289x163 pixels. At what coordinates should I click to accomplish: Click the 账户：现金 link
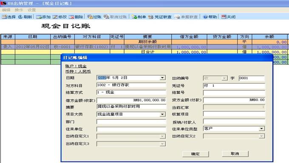pyautogui.click(x=76, y=66)
